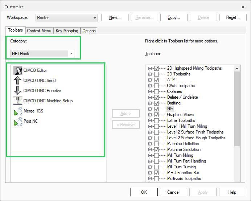Select the CIMCO DNC Machine Setup icon
Screen dimensions: 251x201
[x=18, y=101]
